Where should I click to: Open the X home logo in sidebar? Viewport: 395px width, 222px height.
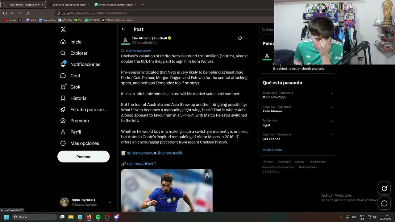click(x=63, y=30)
